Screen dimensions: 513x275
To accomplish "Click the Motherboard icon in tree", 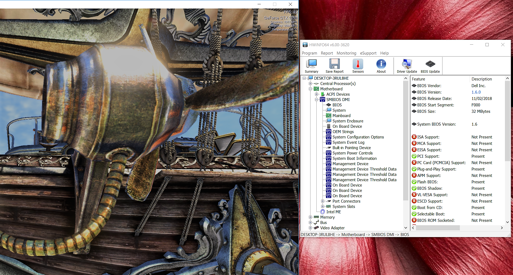I will point(317,89).
